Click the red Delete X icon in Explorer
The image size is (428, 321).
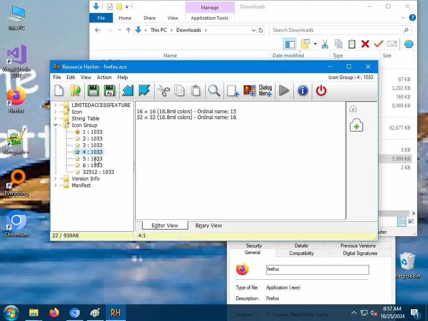coord(365,44)
